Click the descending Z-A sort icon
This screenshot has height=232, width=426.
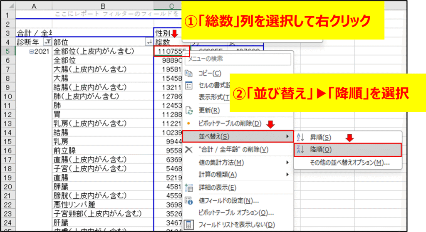point(302,150)
